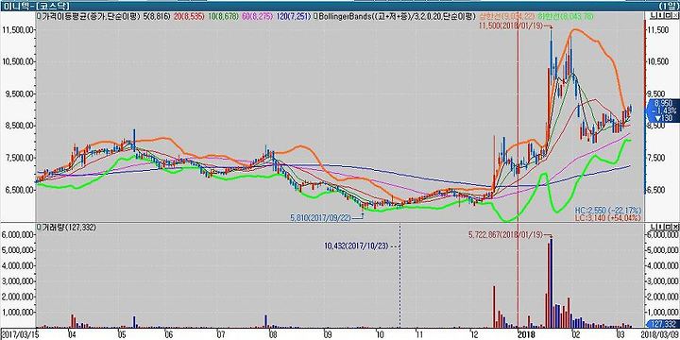Click the 12 month label on time axis

click(474, 334)
